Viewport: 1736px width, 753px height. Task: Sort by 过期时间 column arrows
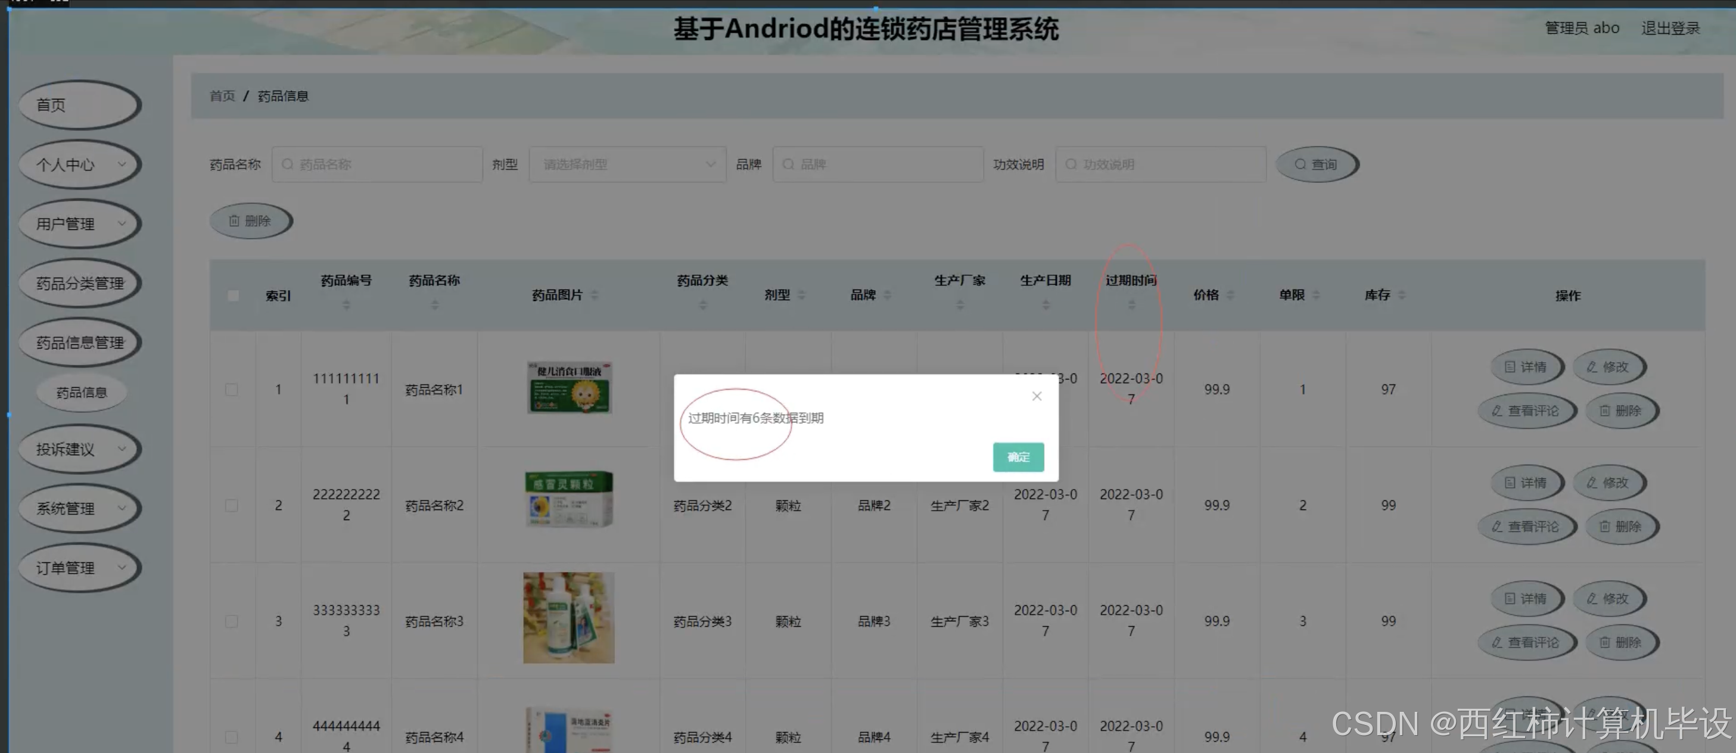(x=1131, y=304)
